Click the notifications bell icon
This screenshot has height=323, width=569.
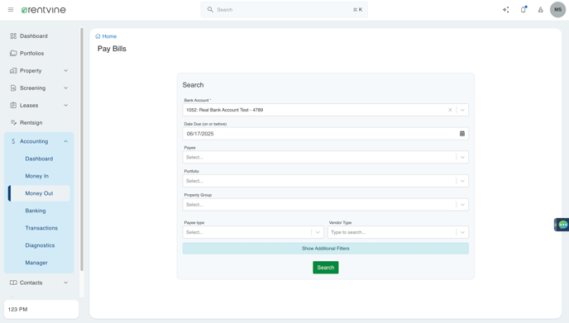pyautogui.click(x=523, y=10)
